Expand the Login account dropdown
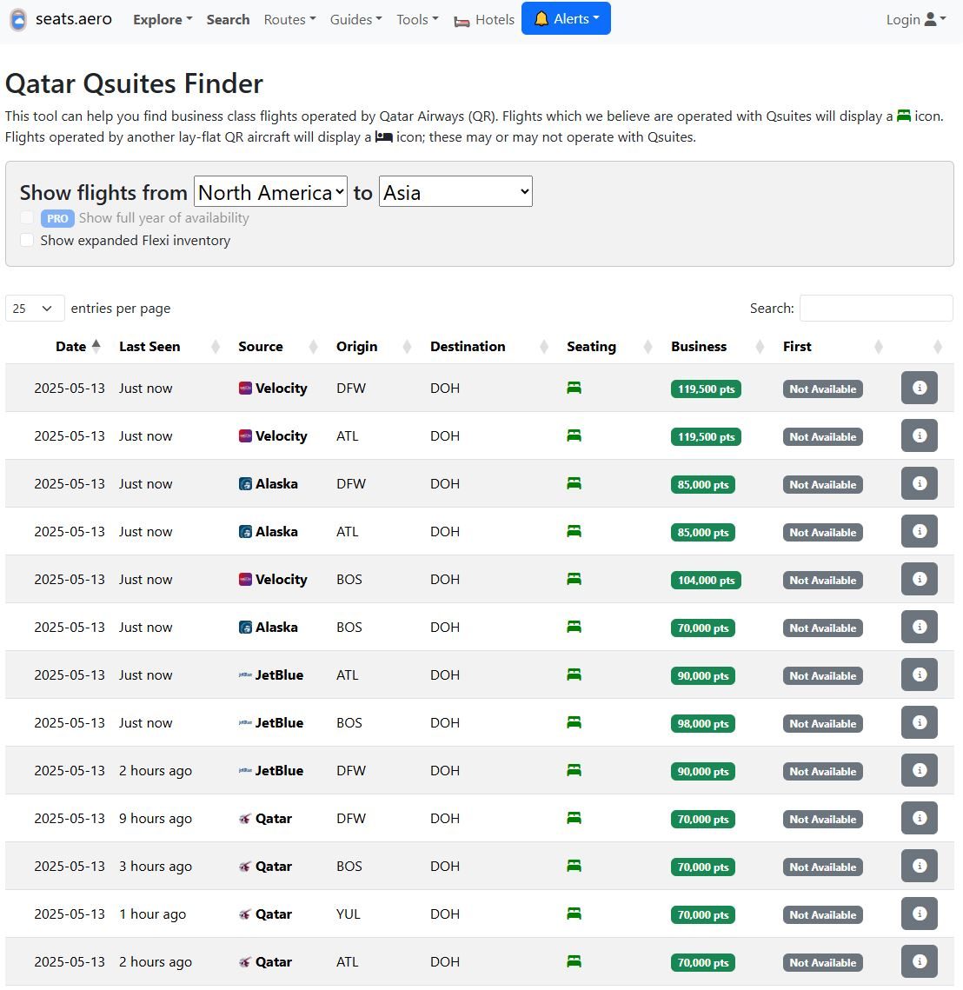The height and width of the screenshot is (990, 963). point(915,19)
